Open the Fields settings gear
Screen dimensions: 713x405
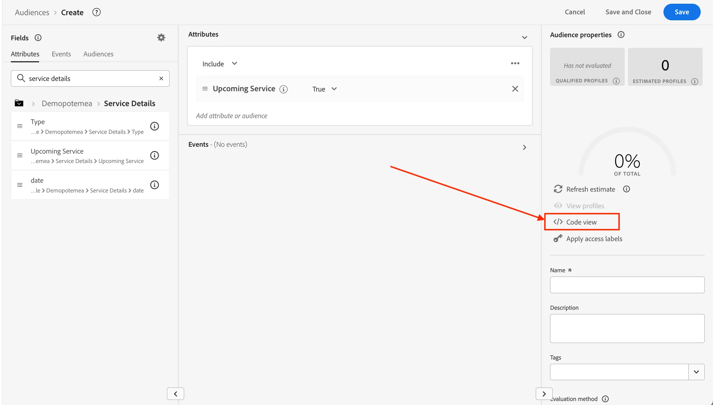pyautogui.click(x=161, y=37)
